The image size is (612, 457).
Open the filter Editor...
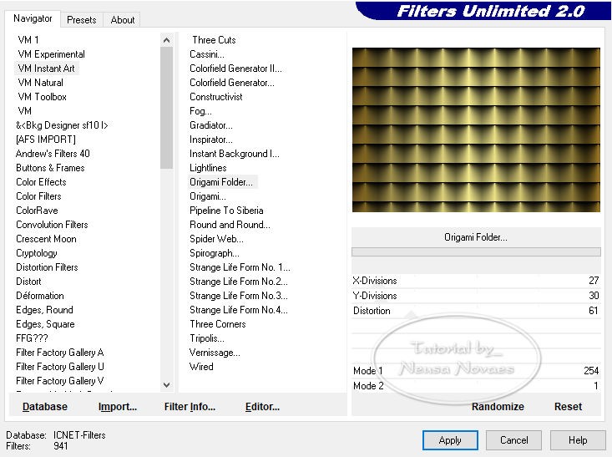[262, 407]
